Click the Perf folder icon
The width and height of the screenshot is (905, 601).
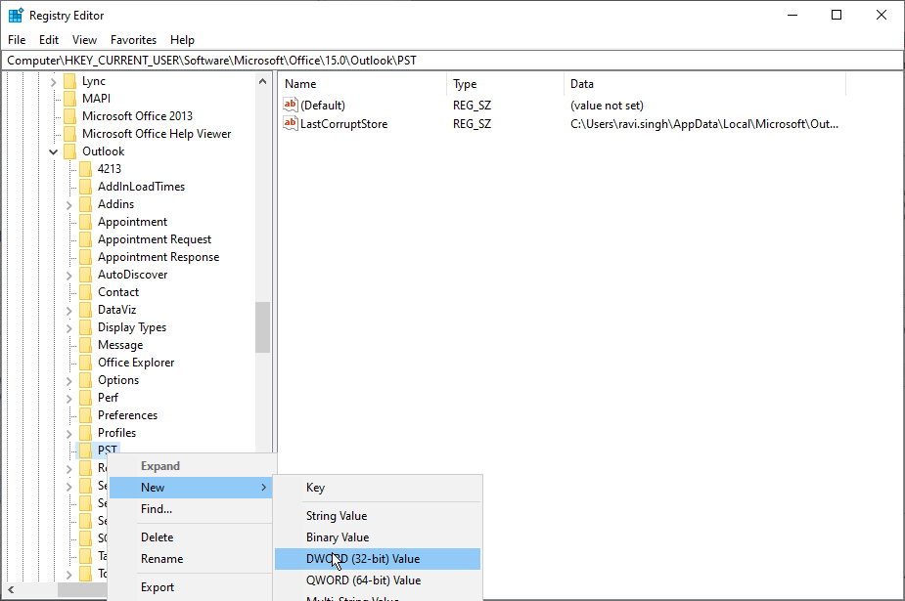[x=85, y=398]
